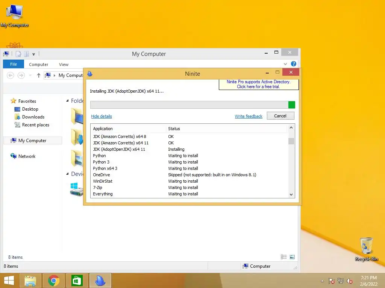Select the Python x64 3 row
The width and height of the screenshot is (385, 288).
189,168
